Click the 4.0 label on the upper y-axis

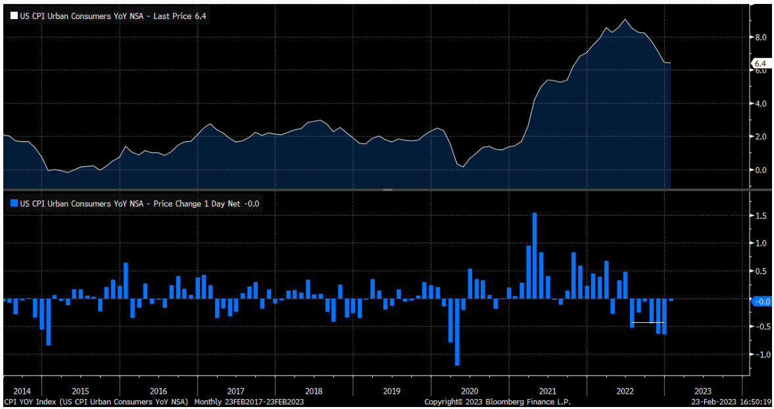click(x=760, y=104)
